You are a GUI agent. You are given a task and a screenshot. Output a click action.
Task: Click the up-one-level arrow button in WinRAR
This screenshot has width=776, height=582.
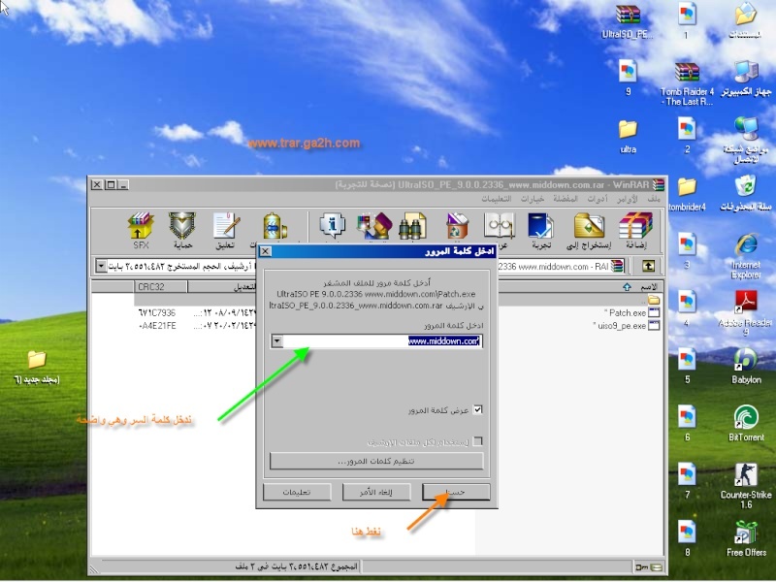click(x=648, y=266)
